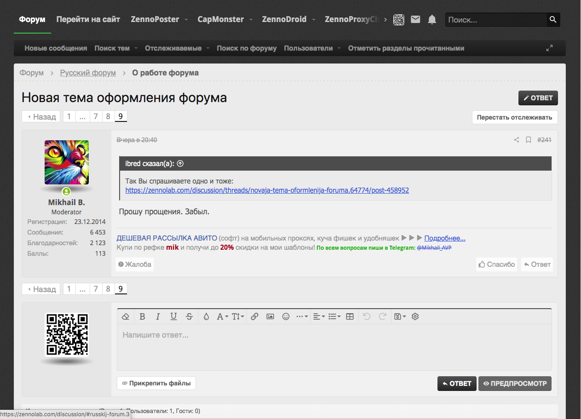Expand the text alignment dropdown
This screenshot has height=419, width=581.
coord(318,316)
